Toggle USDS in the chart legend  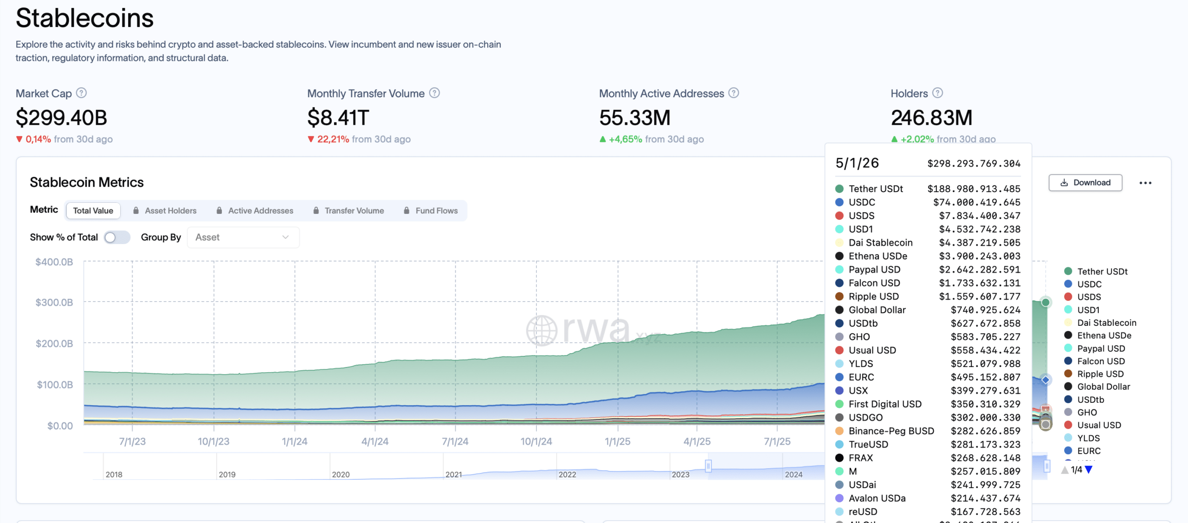pos(1083,297)
